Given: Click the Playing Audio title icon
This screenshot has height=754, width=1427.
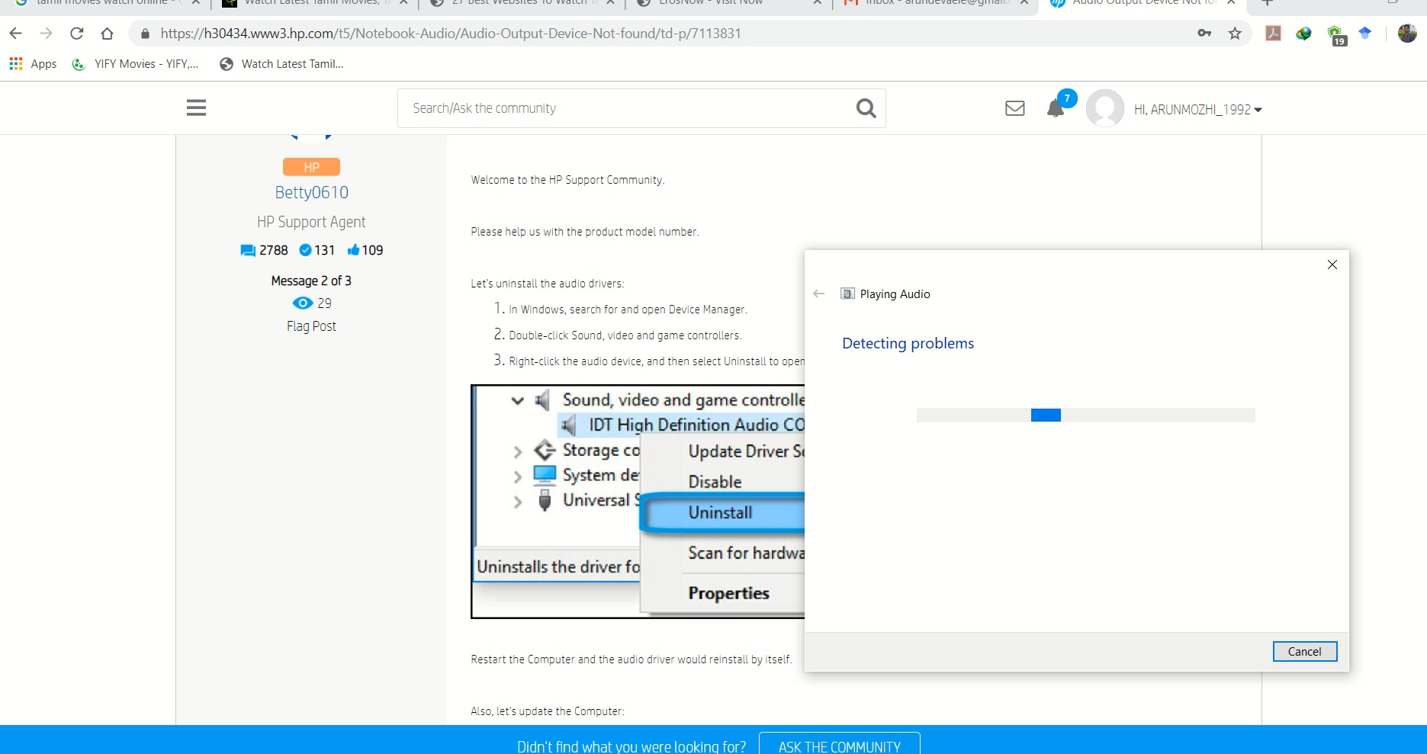Looking at the screenshot, I should pyautogui.click(x=847, y=294).
